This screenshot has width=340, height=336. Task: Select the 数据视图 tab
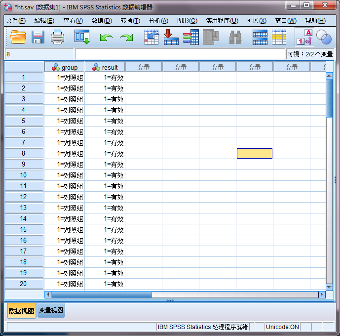pos(22,311)
